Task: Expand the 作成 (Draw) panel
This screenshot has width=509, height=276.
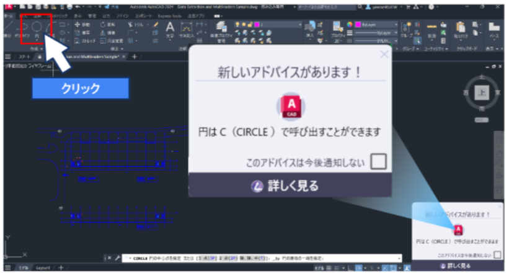Action: click(36, 49)
